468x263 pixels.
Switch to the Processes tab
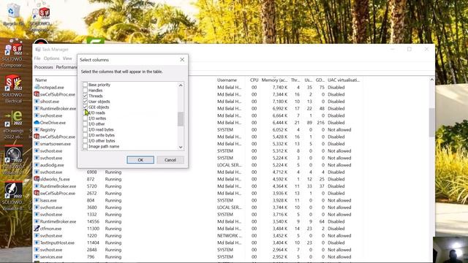(44, 67)
